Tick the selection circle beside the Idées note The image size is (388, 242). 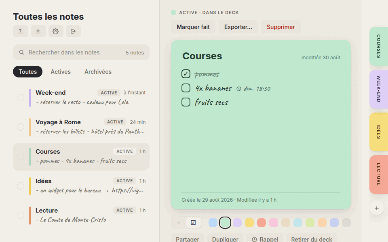[21, 186]
